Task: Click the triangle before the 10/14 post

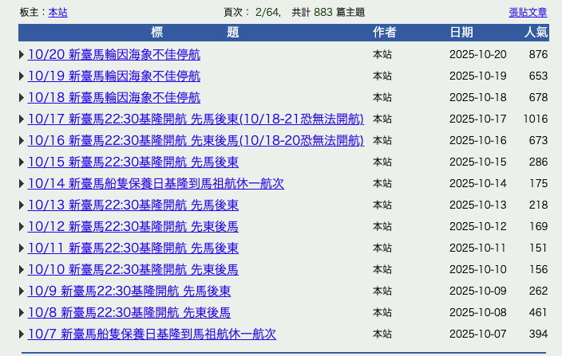Action: 22,184
